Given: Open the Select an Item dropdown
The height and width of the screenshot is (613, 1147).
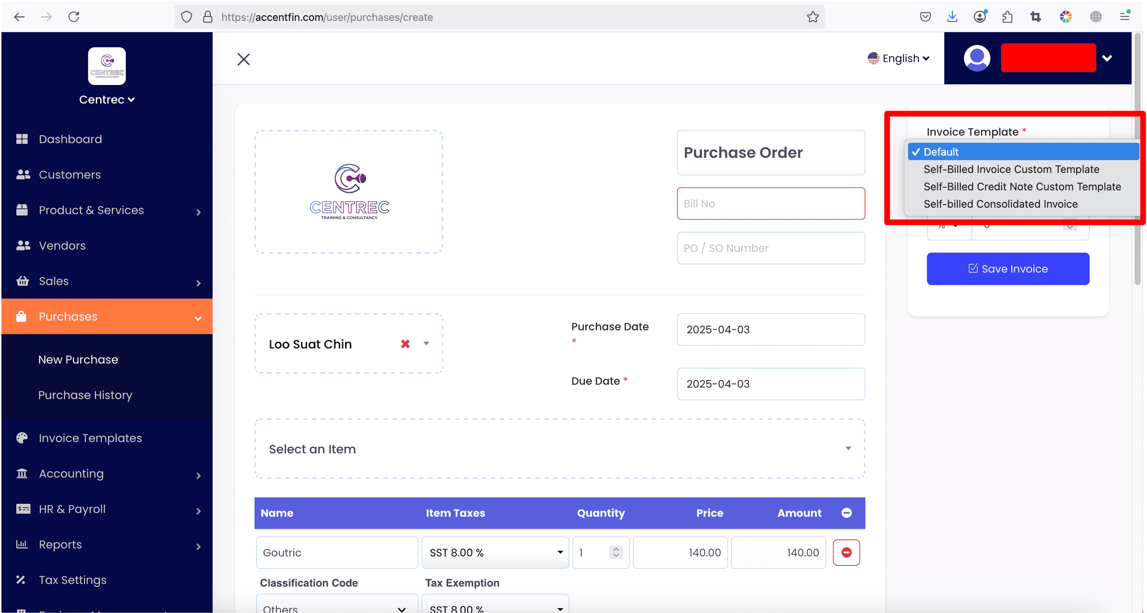Looking at the screenshot, I should tap(560, 448).
